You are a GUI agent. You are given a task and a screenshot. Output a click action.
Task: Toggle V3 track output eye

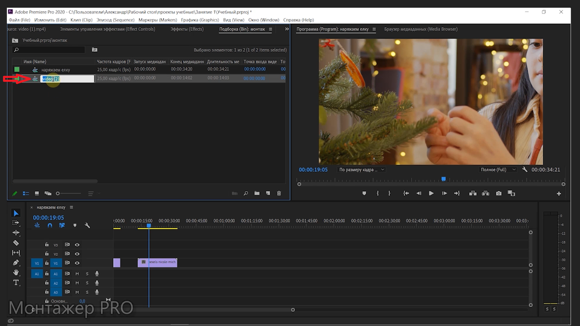tap(77, 245)
